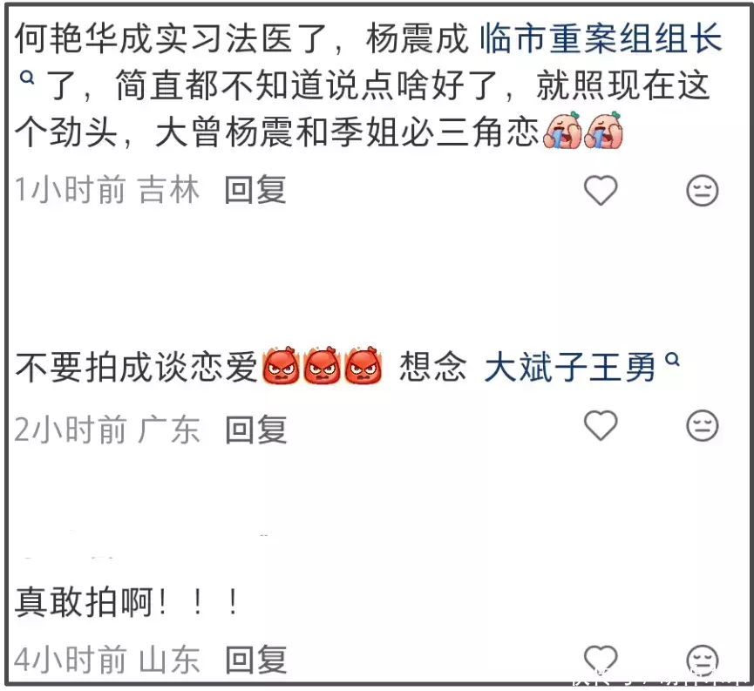Open the 大斌子王勇 search link
The image size is (754, 691).
click(x=570, y=368)
